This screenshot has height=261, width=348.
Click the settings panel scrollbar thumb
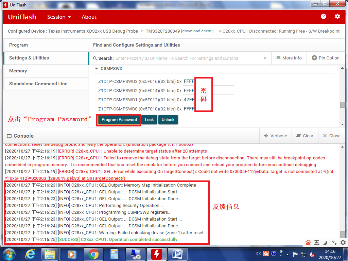(342, 105)
